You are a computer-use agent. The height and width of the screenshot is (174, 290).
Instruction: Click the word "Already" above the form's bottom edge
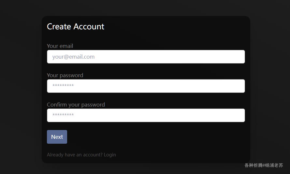[x=55, y=155]
